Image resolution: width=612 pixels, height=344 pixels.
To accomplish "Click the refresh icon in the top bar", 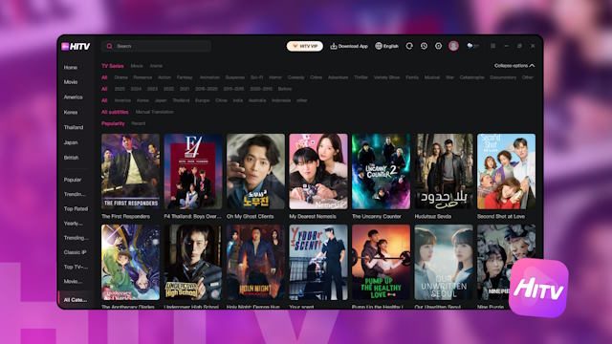I will (409, 46).
